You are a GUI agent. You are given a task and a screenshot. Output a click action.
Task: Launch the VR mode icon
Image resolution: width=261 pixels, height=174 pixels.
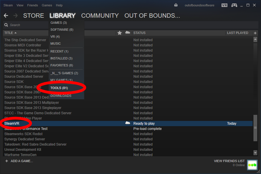click(x=224, y=5)
